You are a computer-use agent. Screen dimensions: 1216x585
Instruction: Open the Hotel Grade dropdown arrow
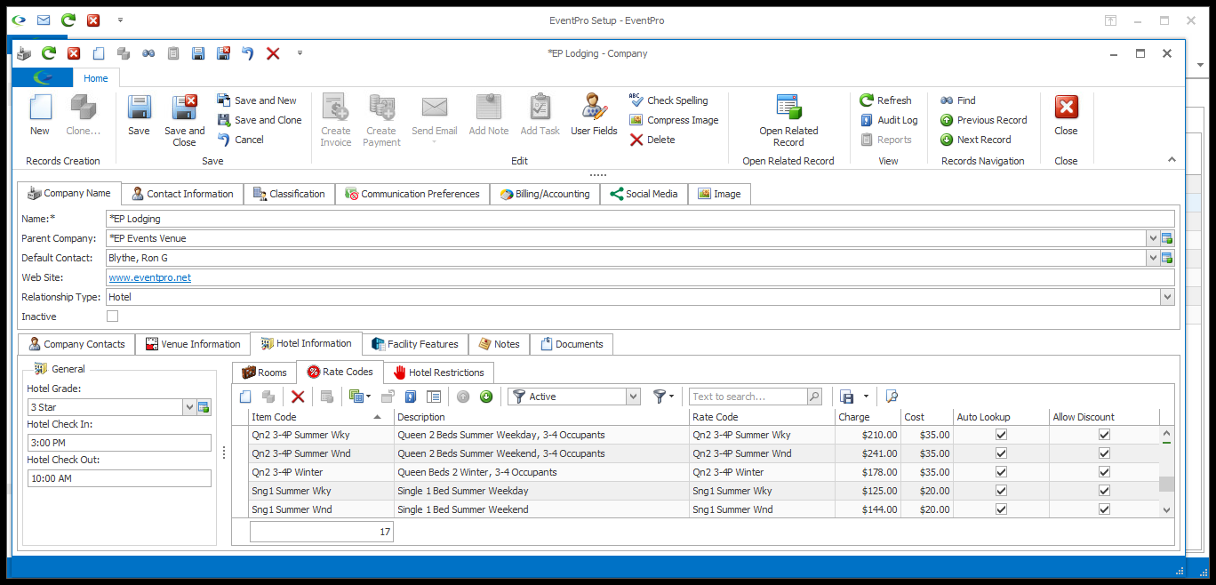coord(189,407)
